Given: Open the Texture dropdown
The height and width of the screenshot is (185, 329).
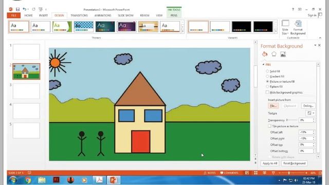Looking at the screenshot, I should [x=310, y=113].
